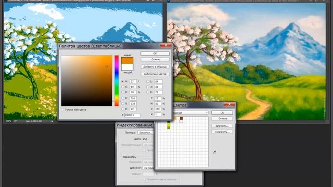Click the vertical rainbow hue slider
The width and height of the screenshot is (333, 187).
117,81
